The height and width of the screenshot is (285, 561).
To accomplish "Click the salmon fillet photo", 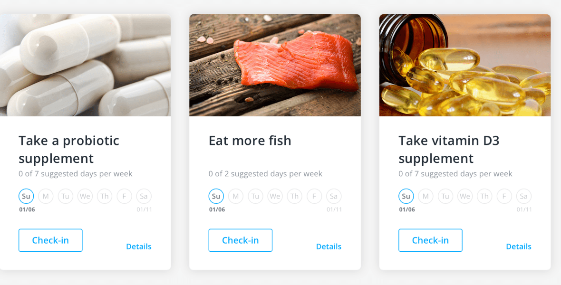I will [x=275, y=65].
